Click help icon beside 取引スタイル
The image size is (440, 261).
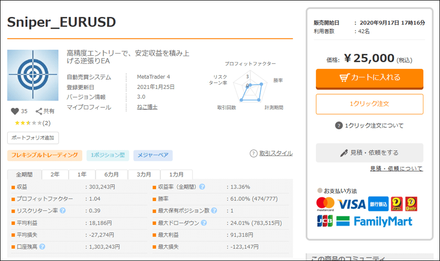click(253, 153)
